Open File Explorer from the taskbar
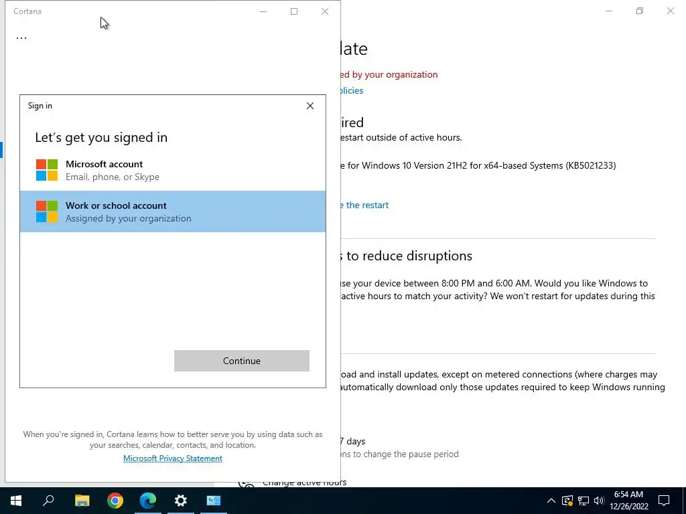The image size is (686, 514). (82, 501)
